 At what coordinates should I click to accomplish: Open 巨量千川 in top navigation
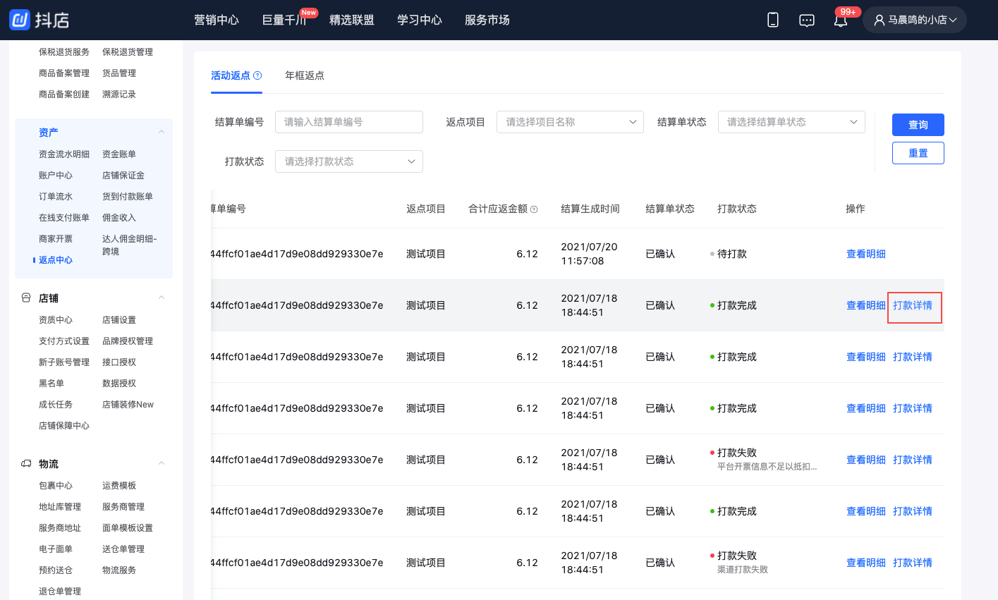284,20
